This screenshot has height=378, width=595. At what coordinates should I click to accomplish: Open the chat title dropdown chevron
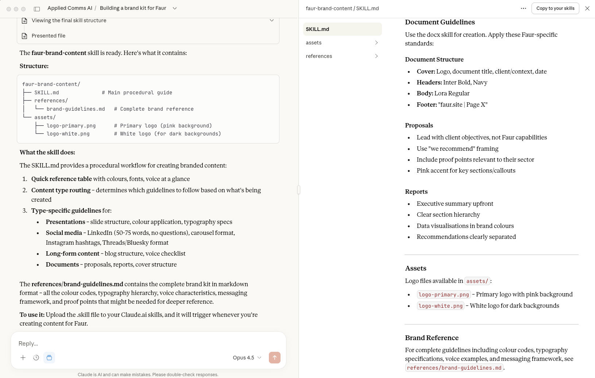(x=175, y=8)
